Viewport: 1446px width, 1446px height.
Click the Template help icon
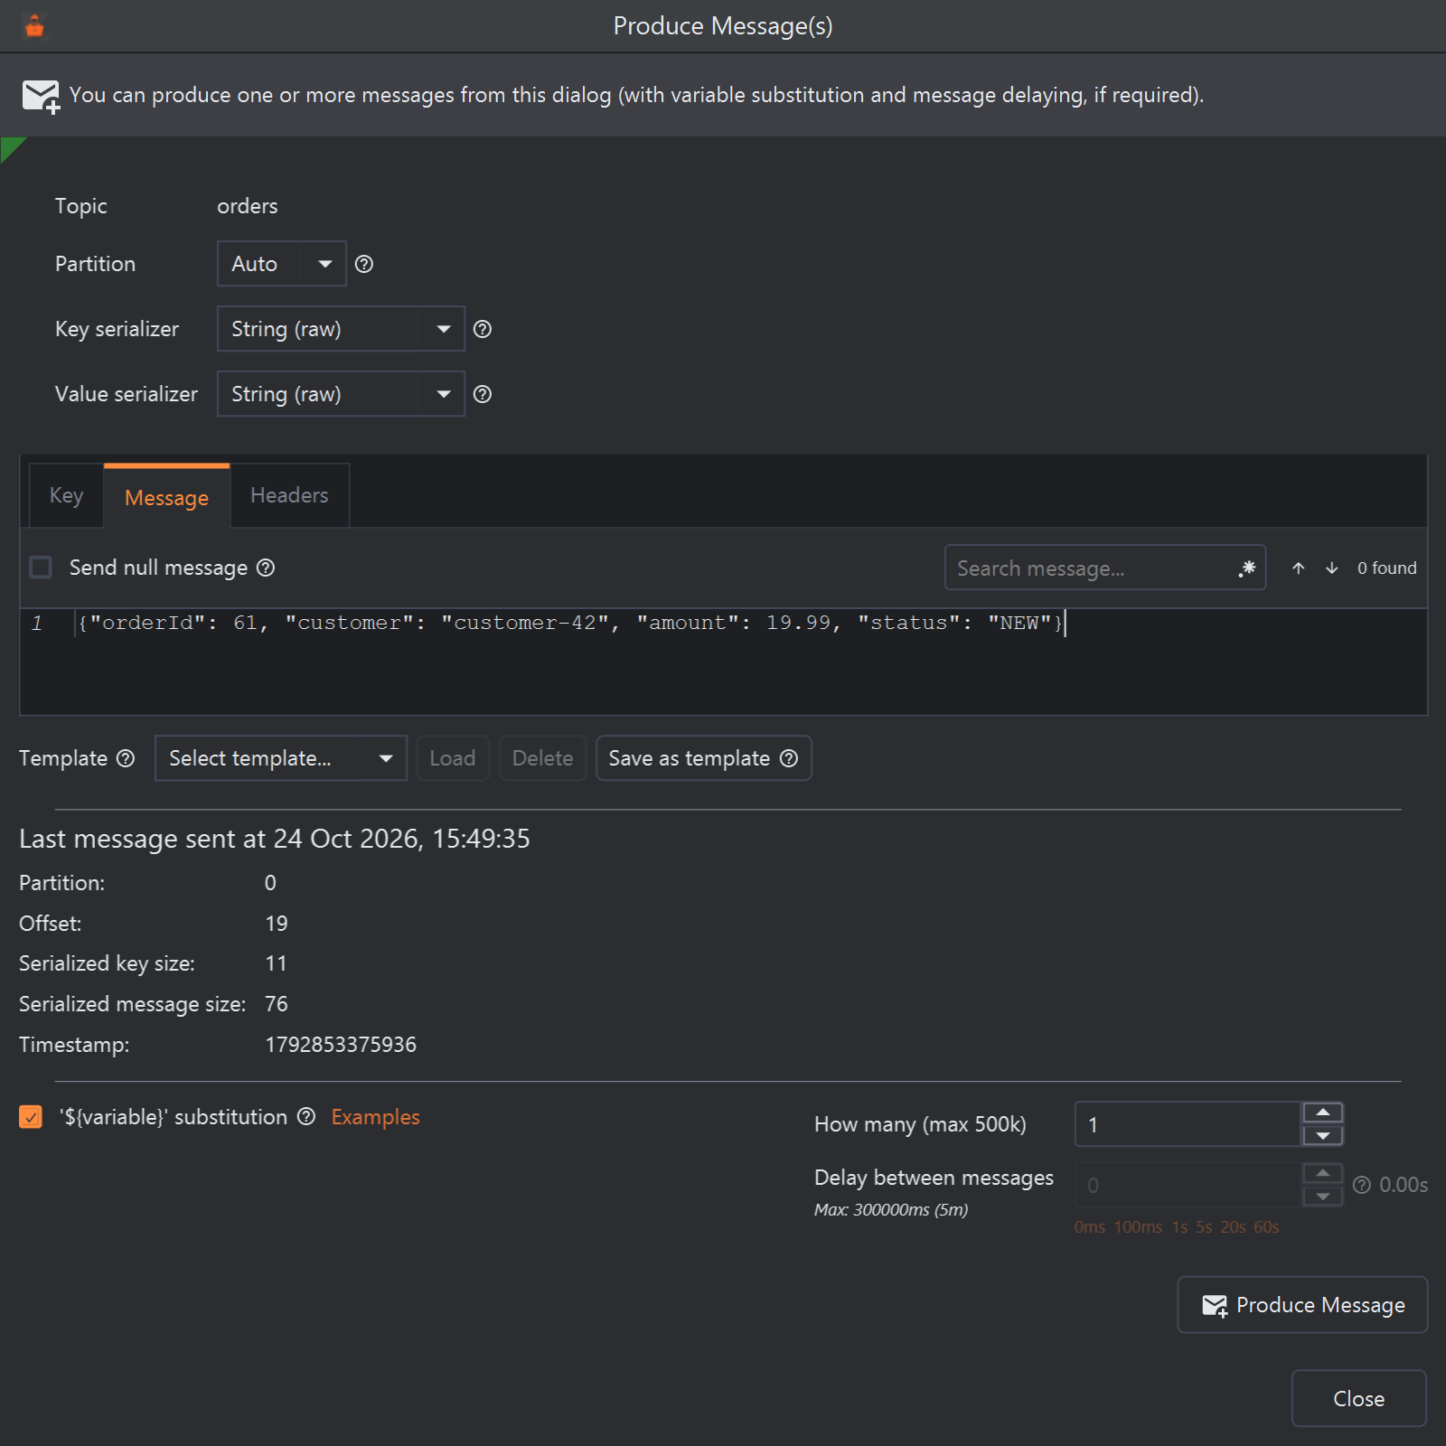pos(126,758)
